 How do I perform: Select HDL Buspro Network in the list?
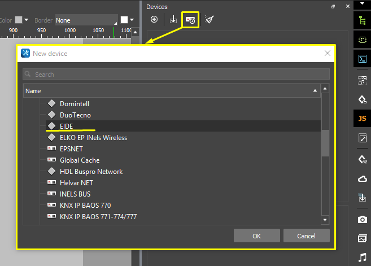coord(91,172)
